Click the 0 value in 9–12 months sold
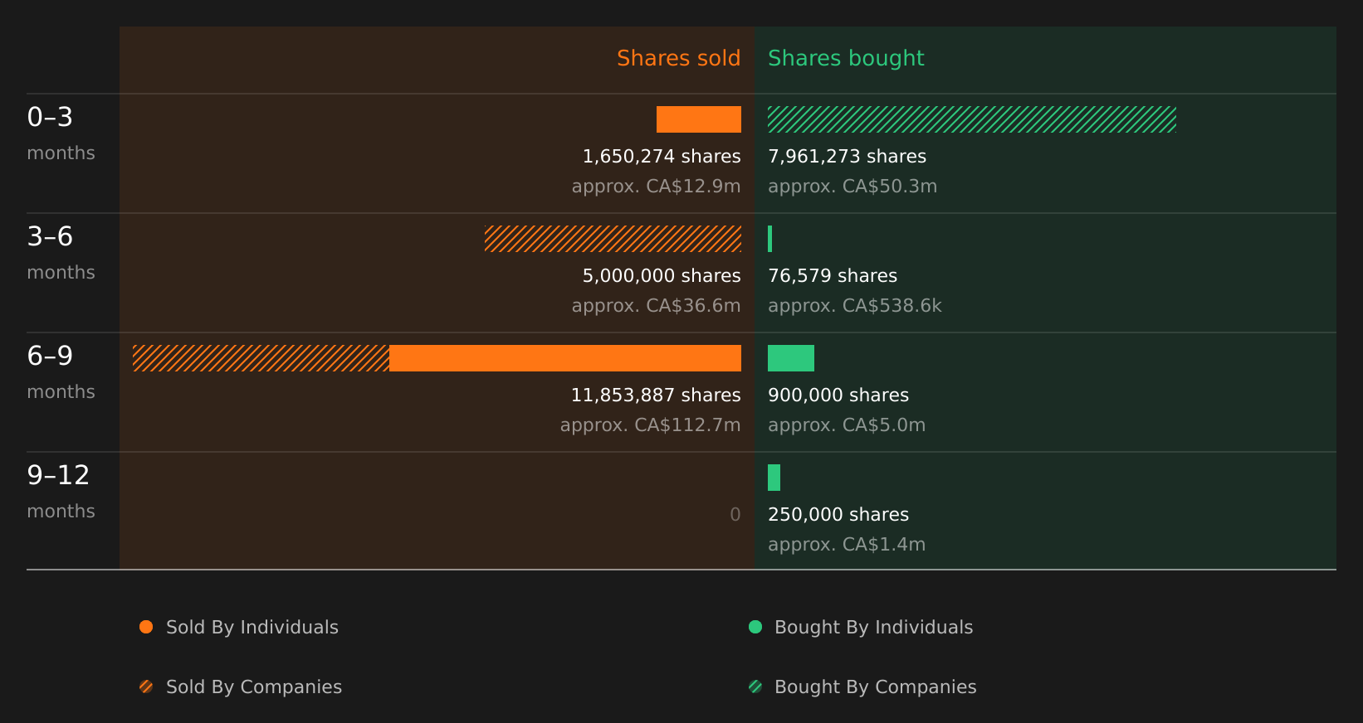This screenshot has height=723, width=1363. (x=735, y=515)
